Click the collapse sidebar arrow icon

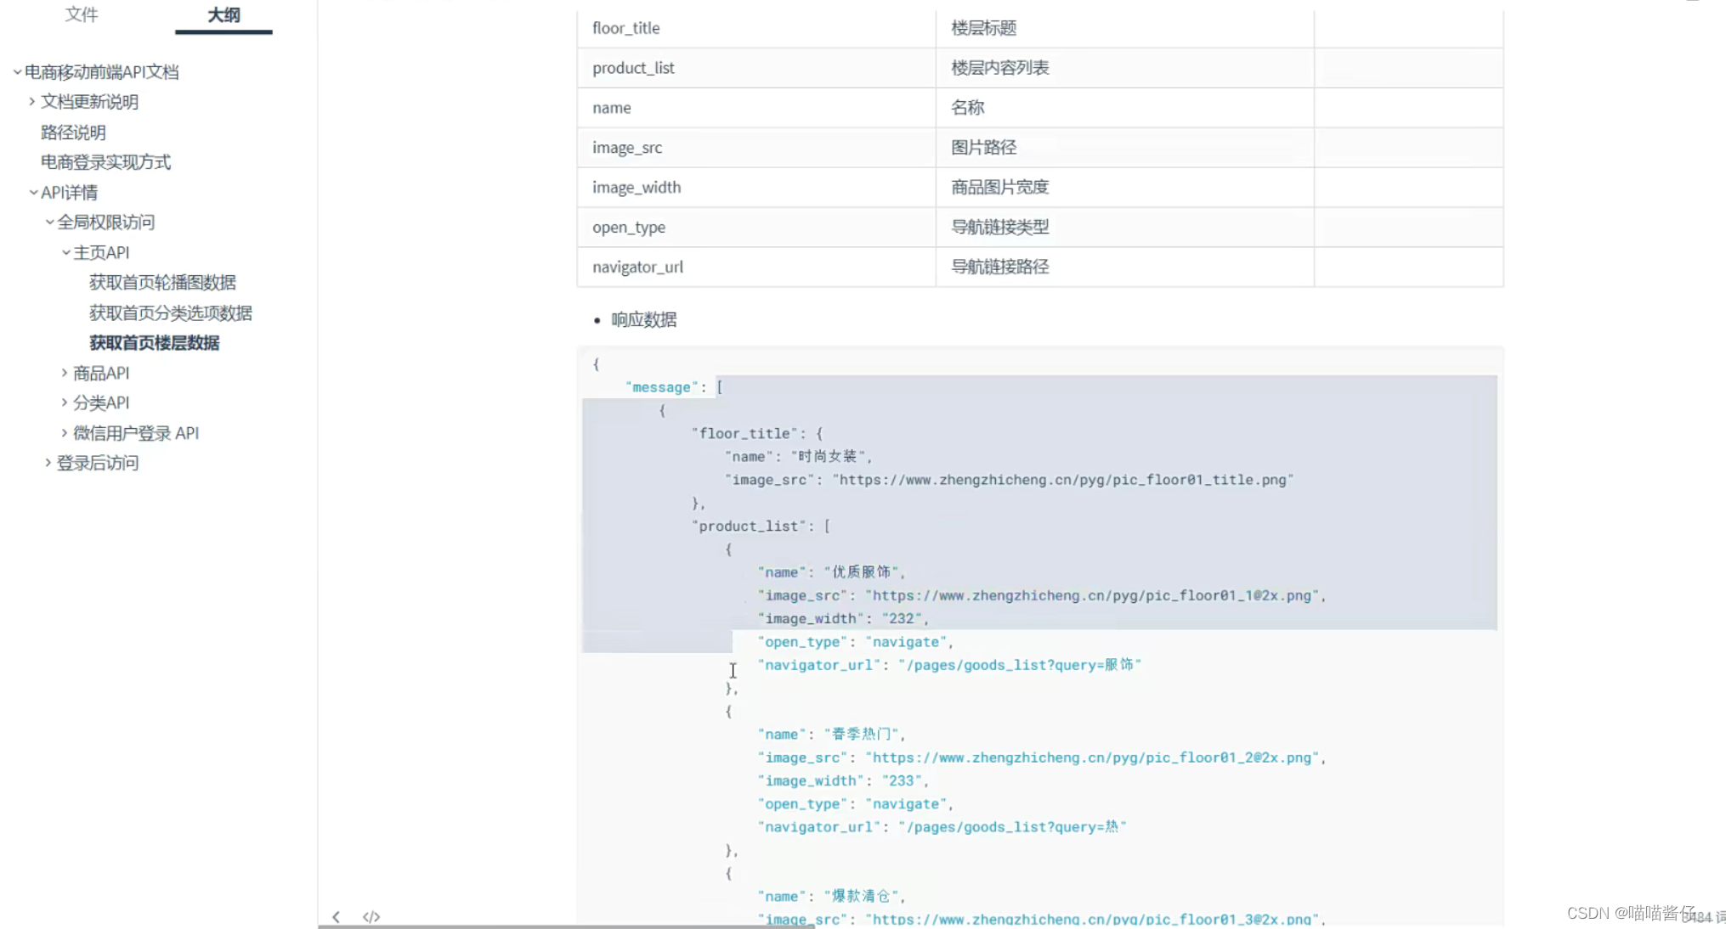coord(337,916)
